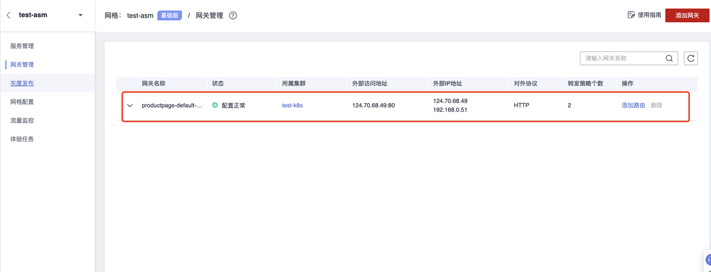Image resolution: width=711 pixels, height=272 pixels.
Task: Click the 删除 delete link
Action: click(x=657, y=105)
